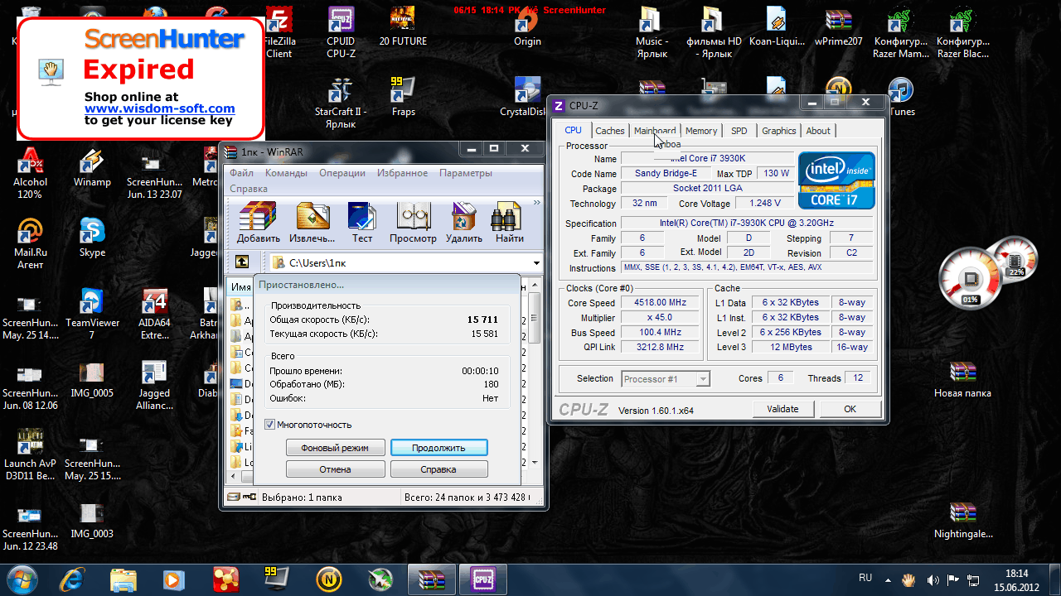1061x596 pixels.
Task: Expand the WinRAR path dropdown
Action: point(536,263)
